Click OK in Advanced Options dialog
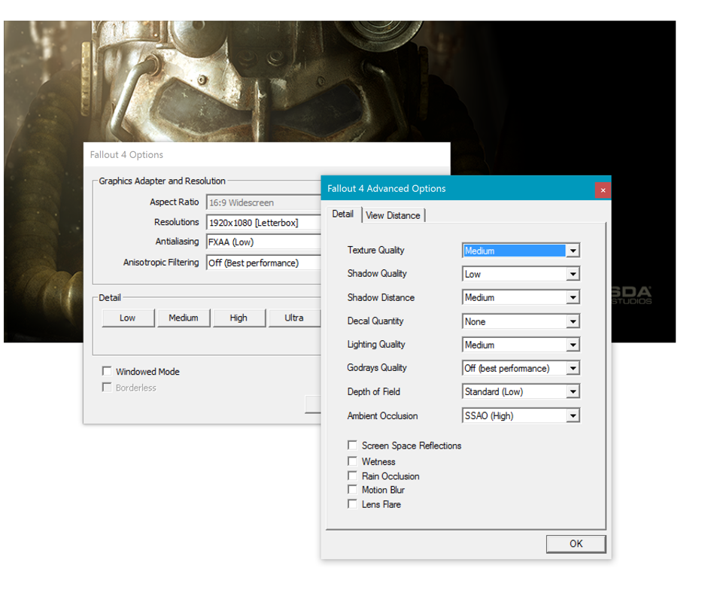The width and height of the screenshot is (711, 590). point(576,544)
